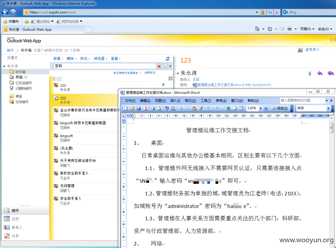Click the IE address bar URL

click(53, 12)
